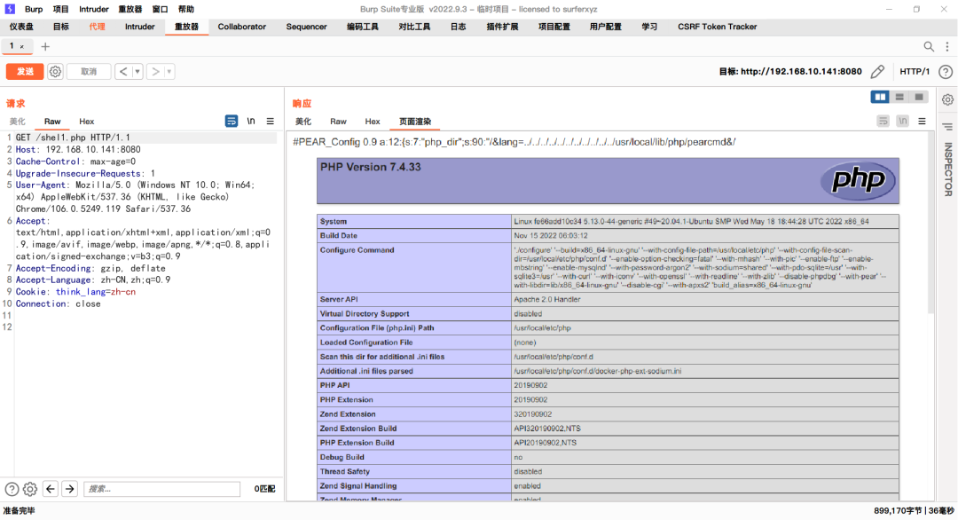Switch to the 用户配置 tab
Image resolution: width=958 pixels, height=520 pixels.
coord(606,27)
